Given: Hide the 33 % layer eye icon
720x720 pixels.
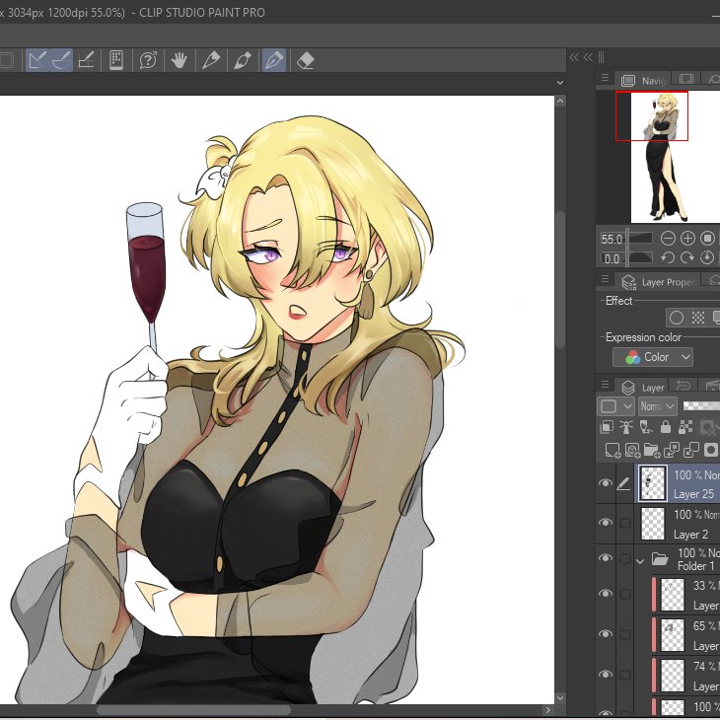Looking at the screenshot, I should coord(606,594).
